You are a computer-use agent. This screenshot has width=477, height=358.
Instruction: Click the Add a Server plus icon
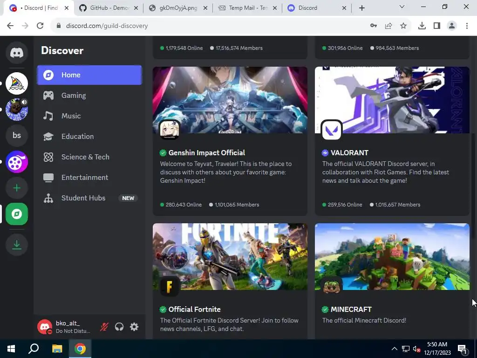(x=17, y=188)
